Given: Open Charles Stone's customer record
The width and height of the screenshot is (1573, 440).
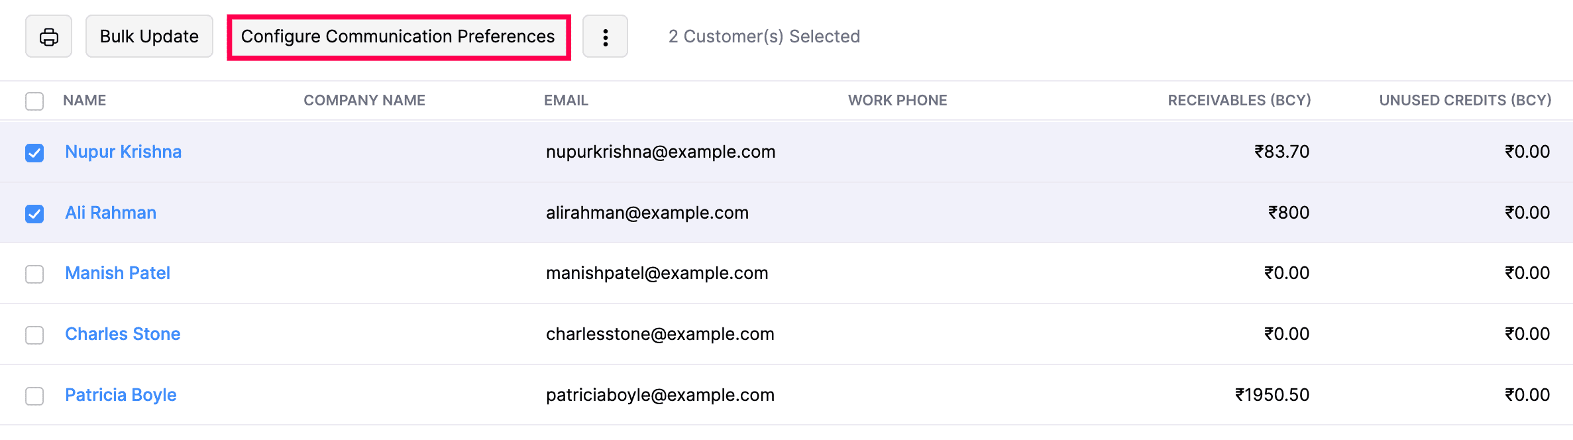Looking at the screenshot, I should [x=122, y=334].
